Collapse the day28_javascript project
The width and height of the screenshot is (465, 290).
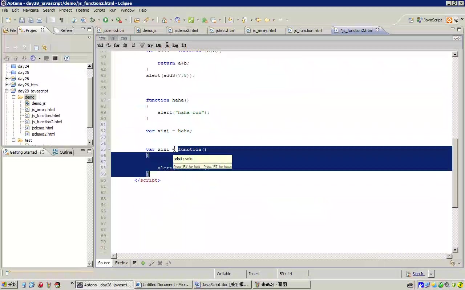[x=7, y=91]
